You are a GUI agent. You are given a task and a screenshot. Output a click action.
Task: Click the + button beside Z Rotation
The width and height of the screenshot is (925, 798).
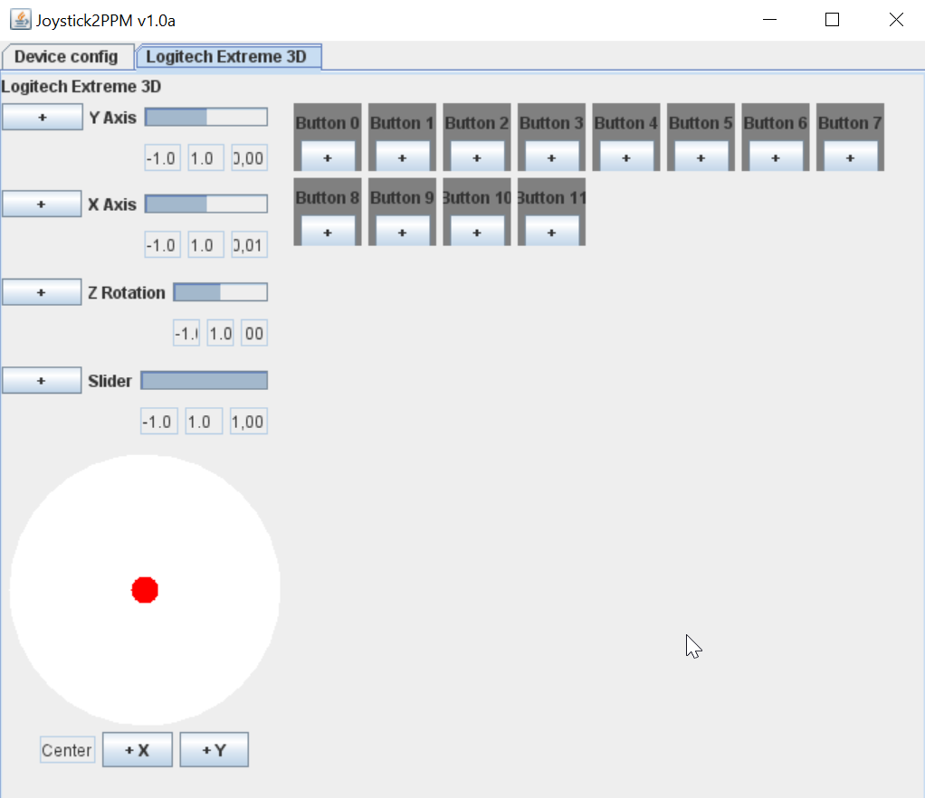[42, 292]
